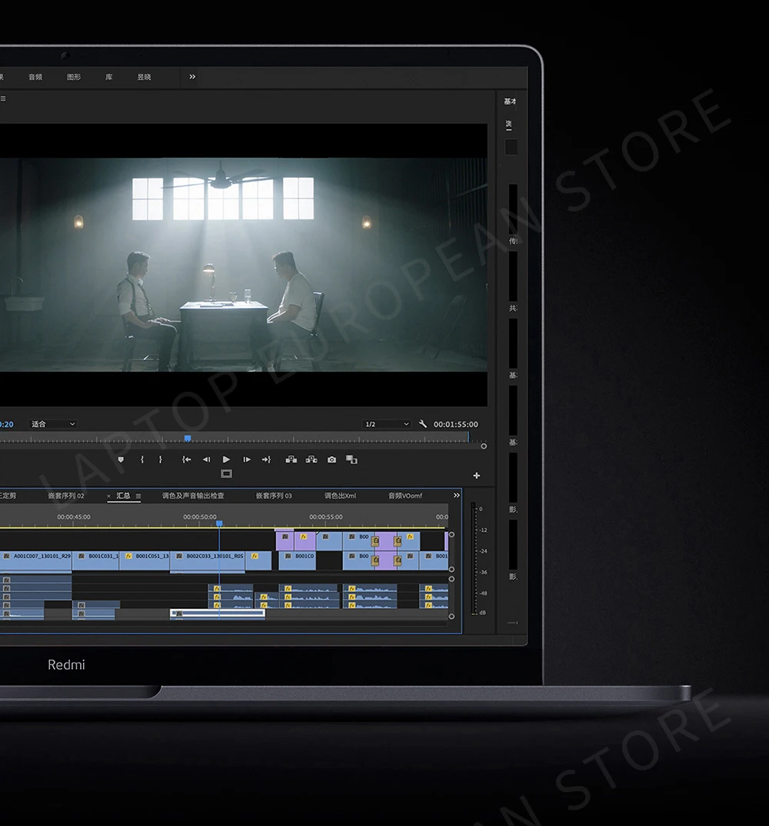Switch to the 图形 workspace tab
Image resolution: width=769 pixels, height=826 pixels.
click(74, 77)
